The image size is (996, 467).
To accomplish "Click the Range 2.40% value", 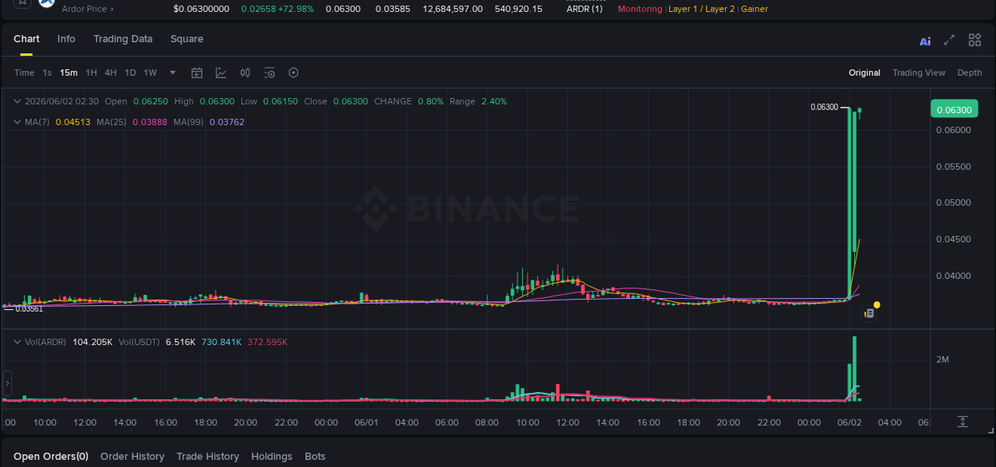I will point(494,101).
